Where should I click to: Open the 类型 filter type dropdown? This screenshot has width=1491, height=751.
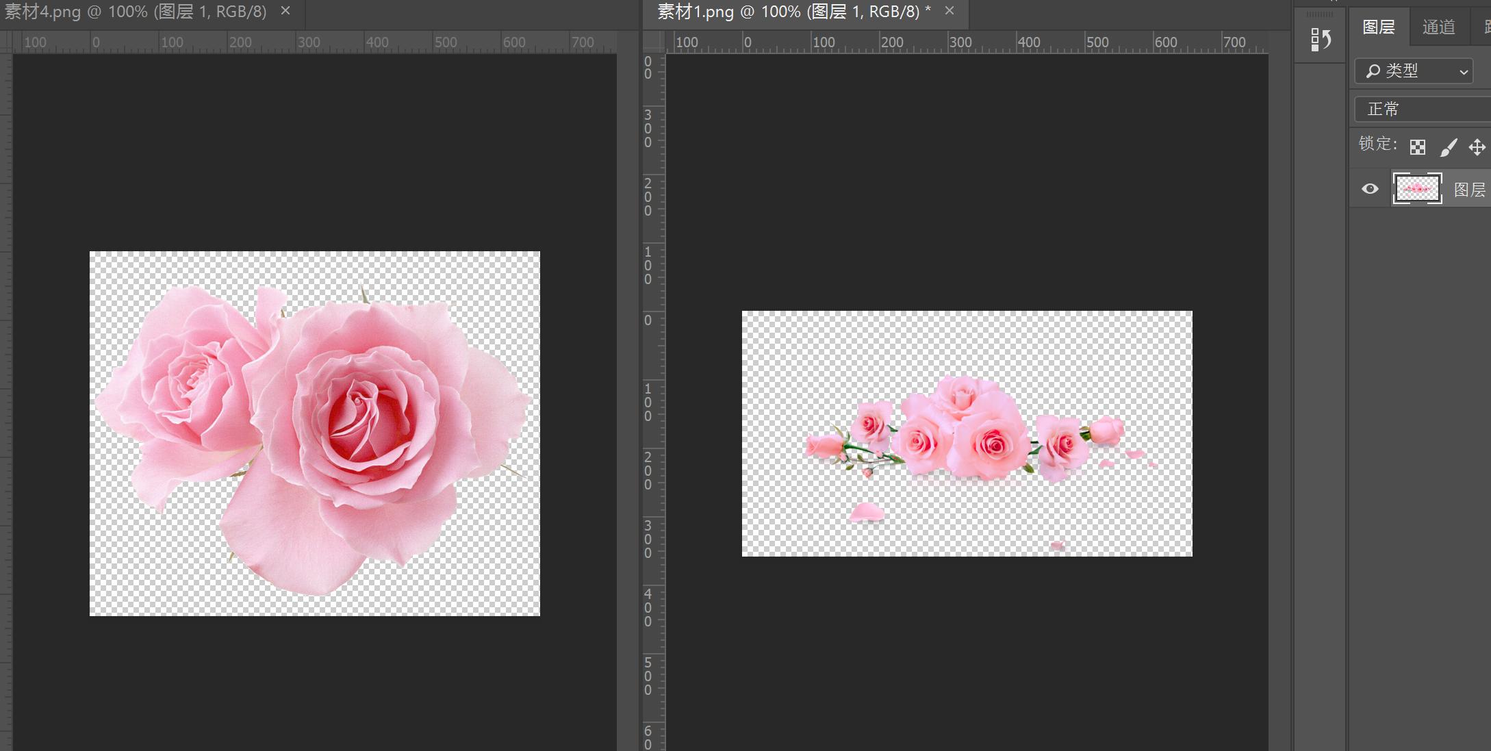1414,71
